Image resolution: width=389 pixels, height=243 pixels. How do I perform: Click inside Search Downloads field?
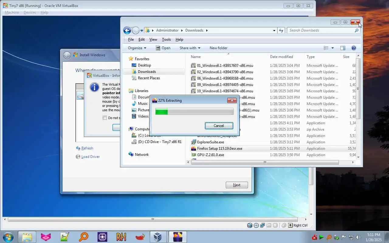point(320,30)
